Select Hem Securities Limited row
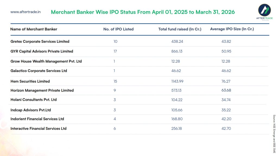278x156 pixels. [x=30, y=81]
